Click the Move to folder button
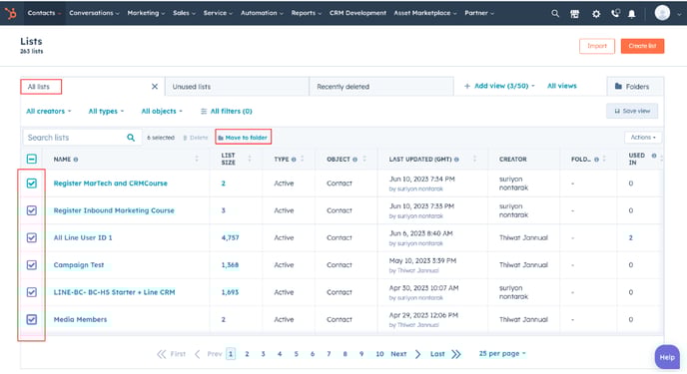The height and width of the screenshot is (374, 687). 244,138
